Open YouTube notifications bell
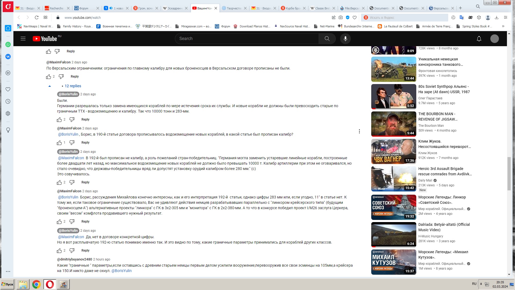Screen dimensions: 515x290 479,39
